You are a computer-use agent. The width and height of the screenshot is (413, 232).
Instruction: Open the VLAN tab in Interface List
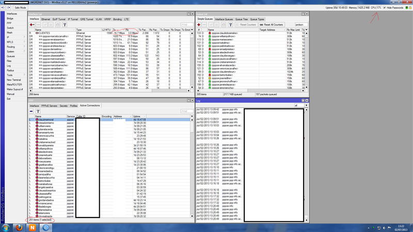coord(99,19)
